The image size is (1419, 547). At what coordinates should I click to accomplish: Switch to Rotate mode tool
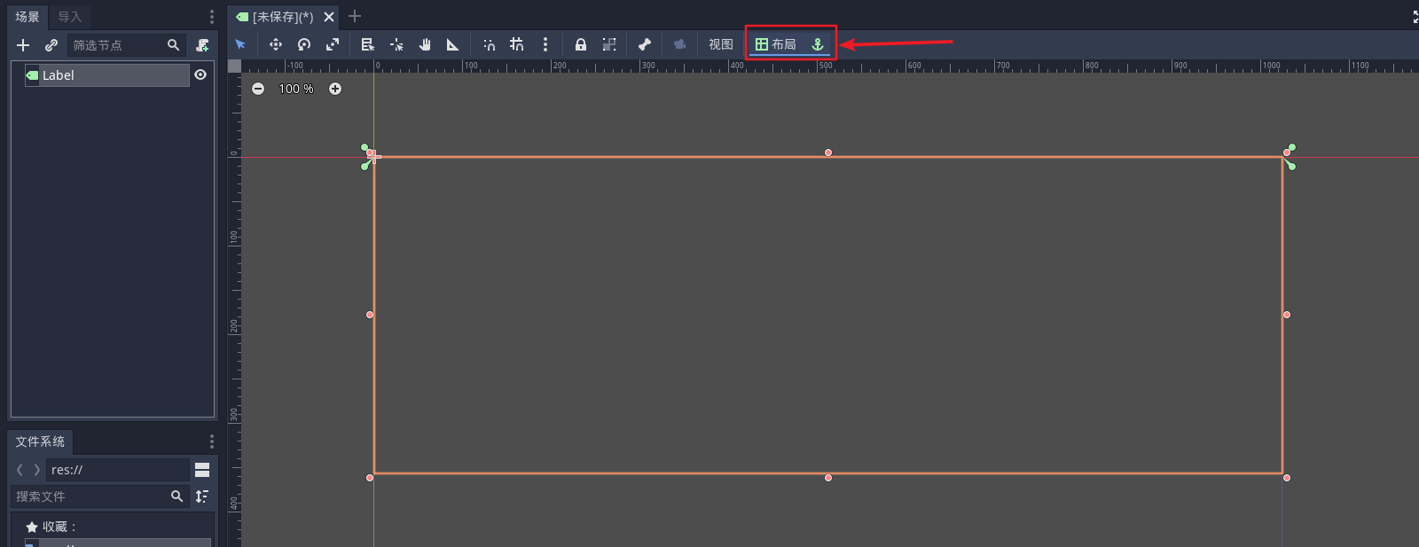[x=304, y=44]
